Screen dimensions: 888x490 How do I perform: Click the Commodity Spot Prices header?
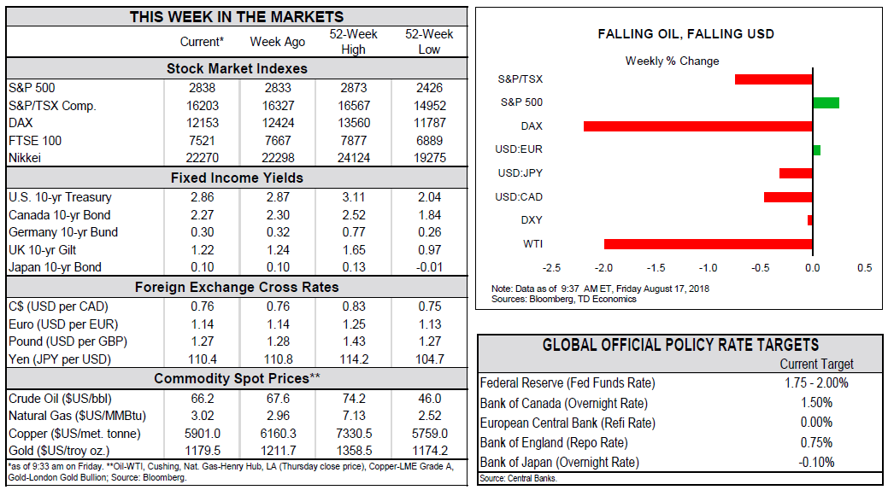(x=237, y=379)
